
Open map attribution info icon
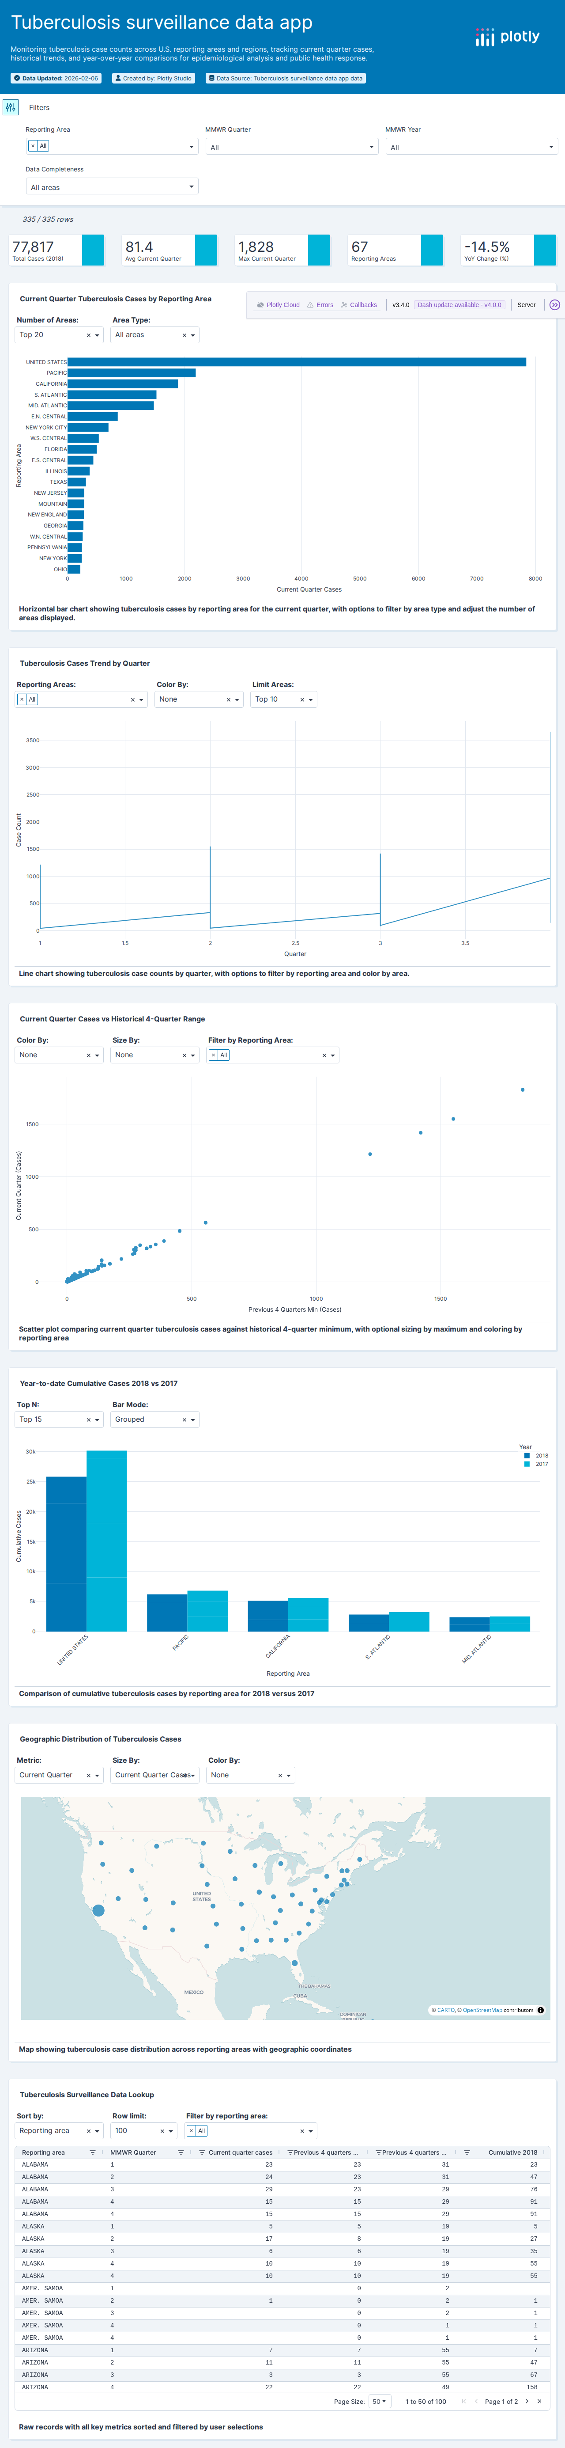(541, 2010)
